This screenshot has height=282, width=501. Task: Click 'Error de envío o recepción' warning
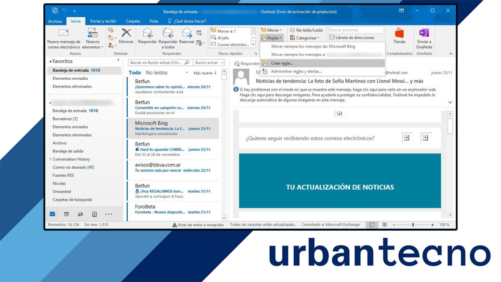coord(198,225)
